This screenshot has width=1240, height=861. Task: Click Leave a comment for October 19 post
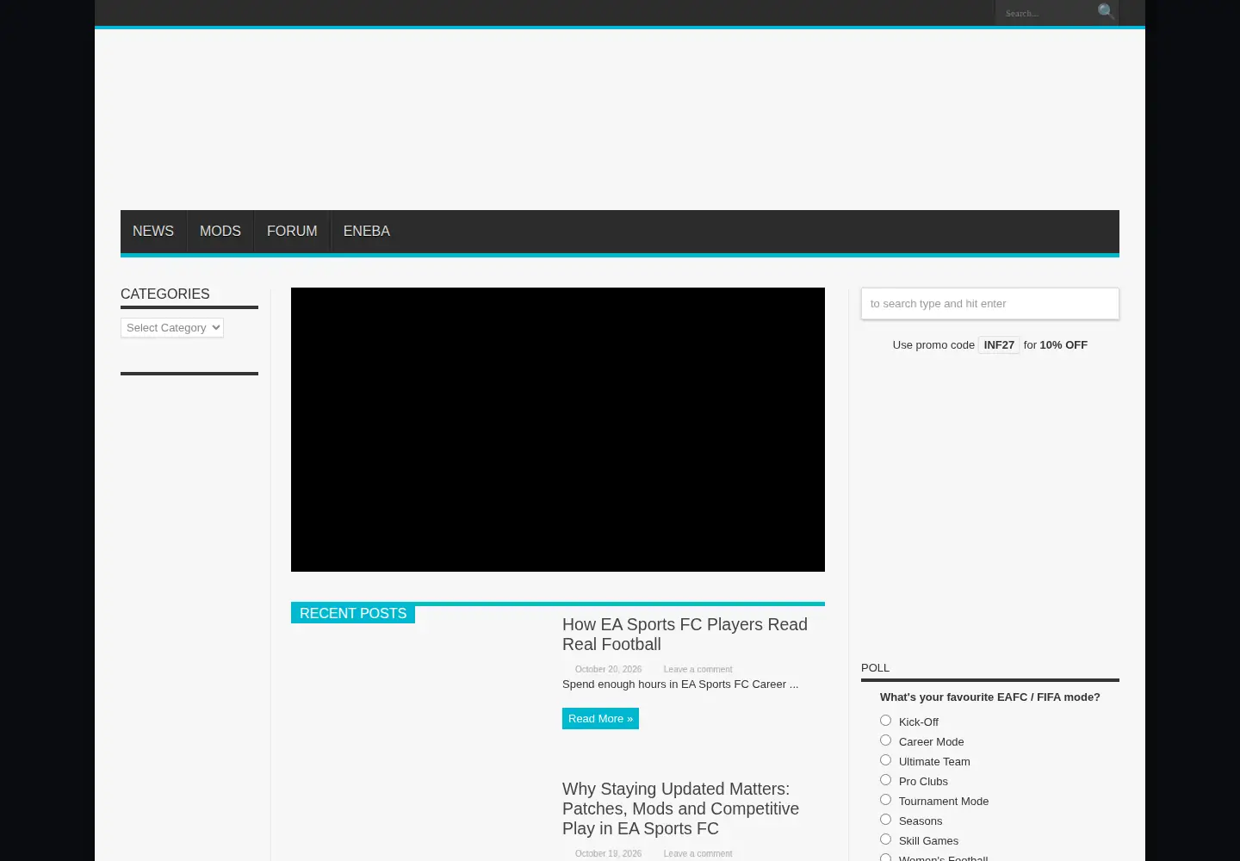point(697,853)
